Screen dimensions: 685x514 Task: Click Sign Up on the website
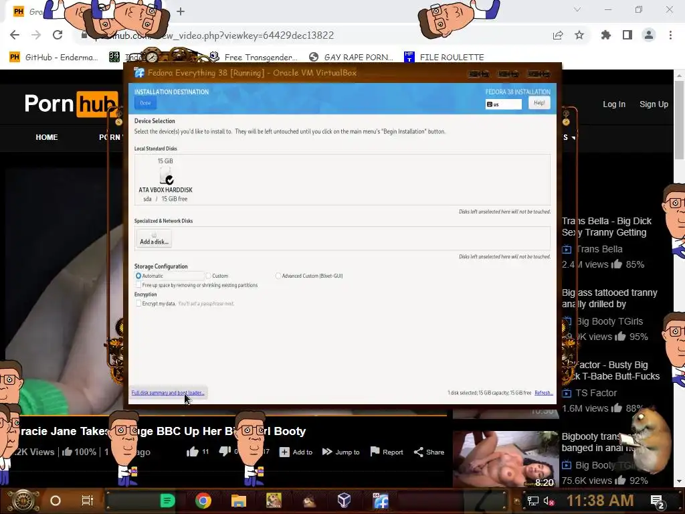click(654, 104)
